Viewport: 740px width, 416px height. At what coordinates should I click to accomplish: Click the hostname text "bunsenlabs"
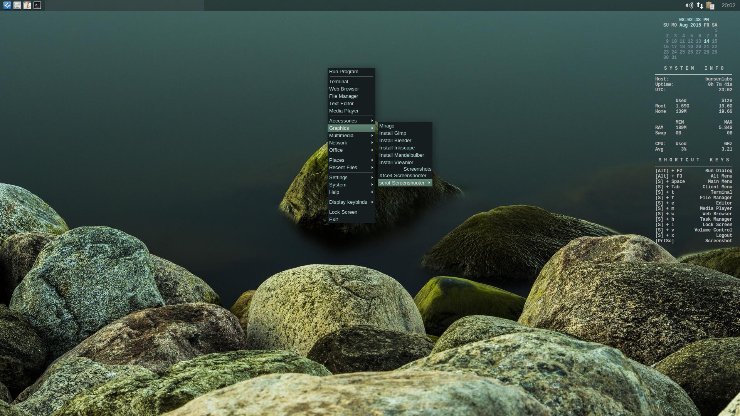pos(718,79)
